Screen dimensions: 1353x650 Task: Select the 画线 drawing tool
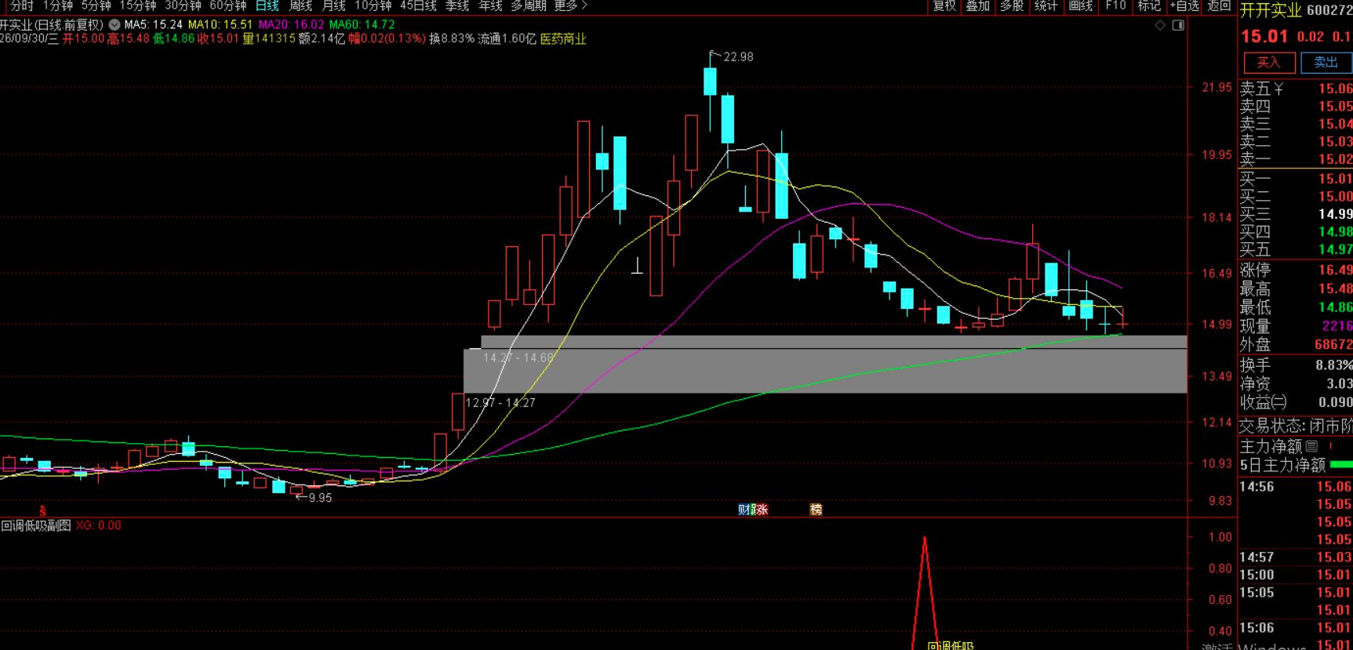coord(1080,5)
